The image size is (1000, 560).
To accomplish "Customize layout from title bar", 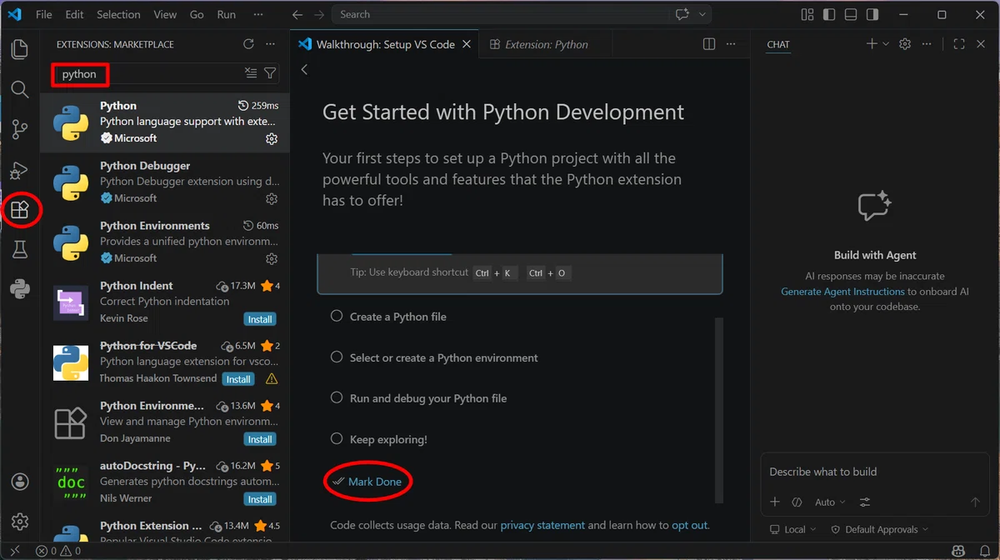I will (x=807, y=14).
